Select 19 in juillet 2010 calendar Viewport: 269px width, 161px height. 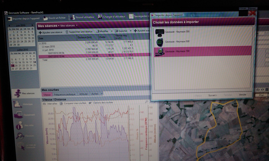(x=13, y=66)
